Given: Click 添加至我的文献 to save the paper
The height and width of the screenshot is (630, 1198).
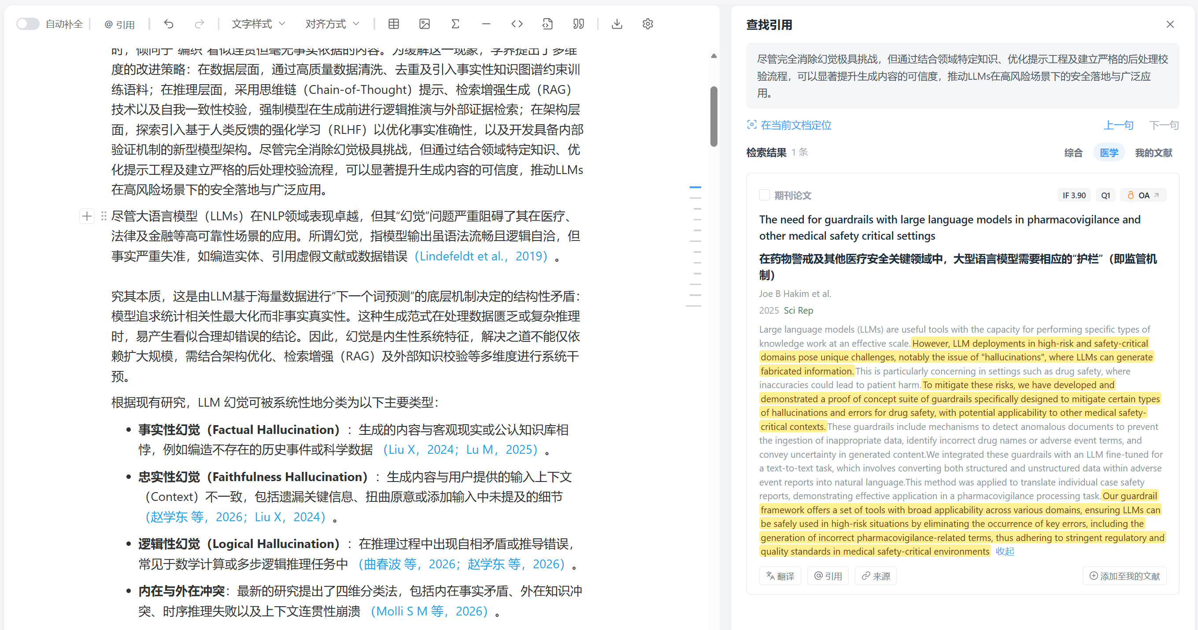Looking at the screenshot, I should pyautogui.click(x=1124, y=576).
